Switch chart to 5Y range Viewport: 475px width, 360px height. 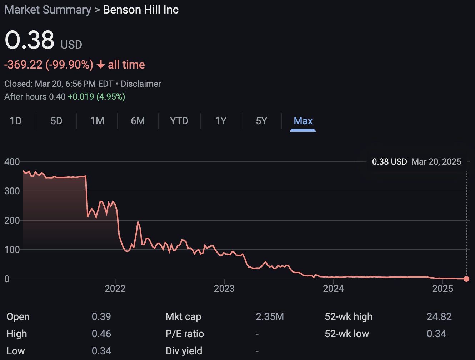(261, 121)
